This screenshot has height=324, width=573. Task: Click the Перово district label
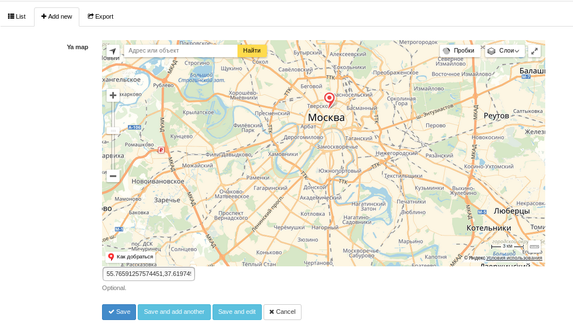[436, 126]
